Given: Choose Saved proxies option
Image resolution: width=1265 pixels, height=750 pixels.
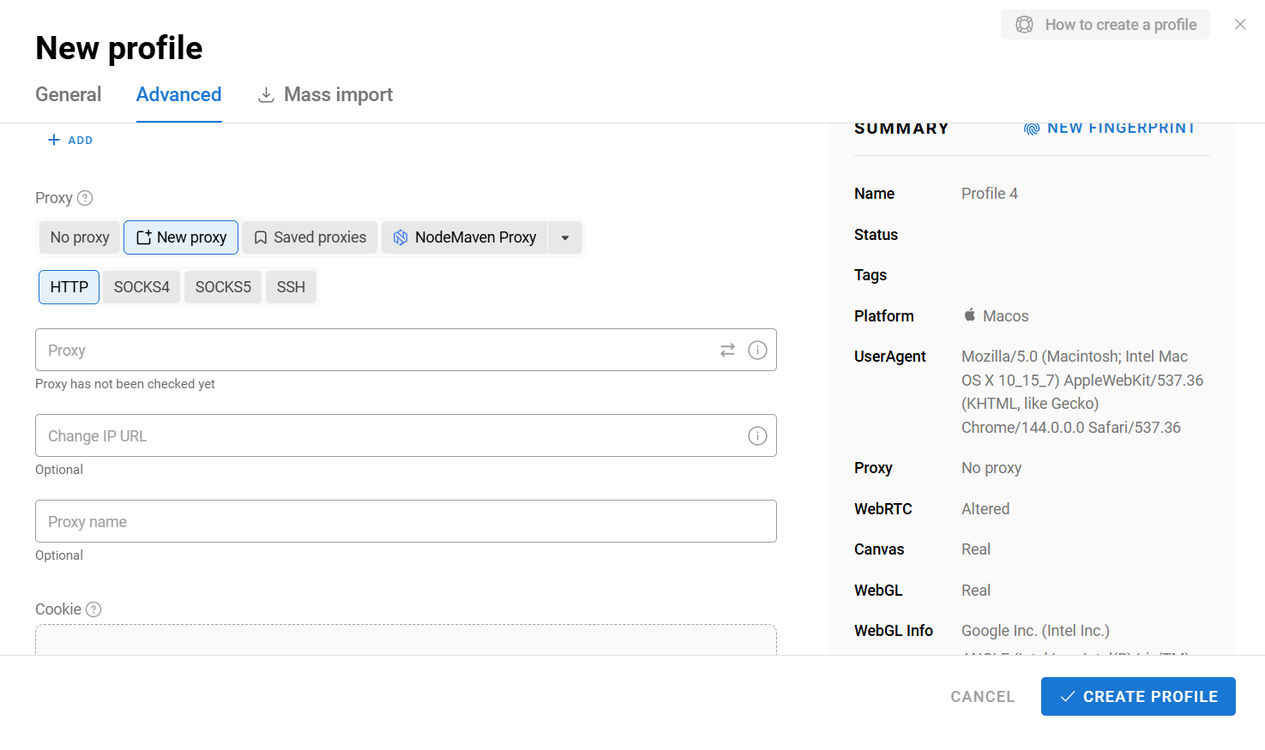Looking at the screenshot, I should click(x=310, y=237).
